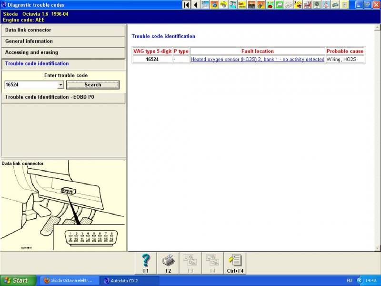The height and width of the screenshot is (286, 381).
Task: Click the scrollbar down arrow in results pane
Action: tap(377, 248)
